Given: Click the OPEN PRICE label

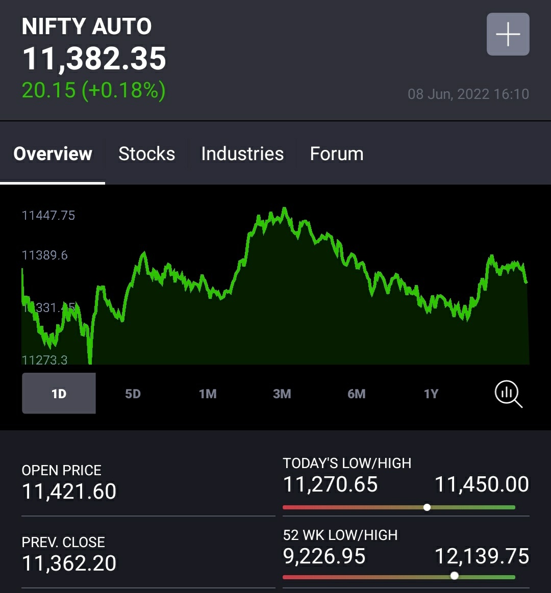Looking at the screenshot, I should (x=61, y=470).
